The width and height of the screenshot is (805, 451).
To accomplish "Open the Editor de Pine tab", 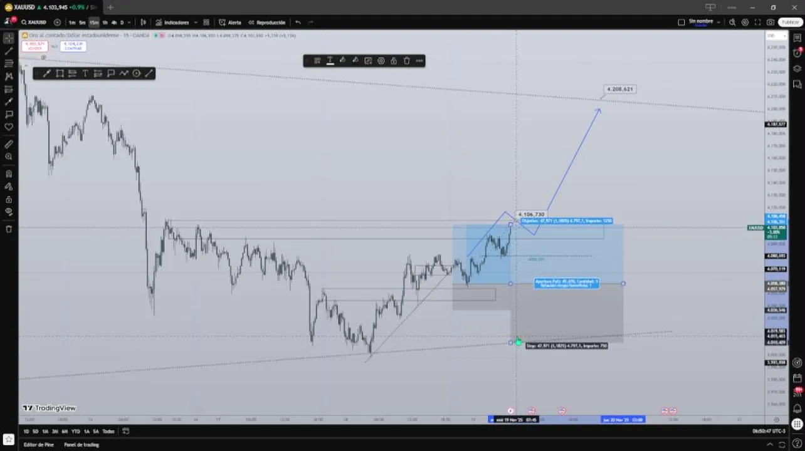I will (x=38, y=445).
